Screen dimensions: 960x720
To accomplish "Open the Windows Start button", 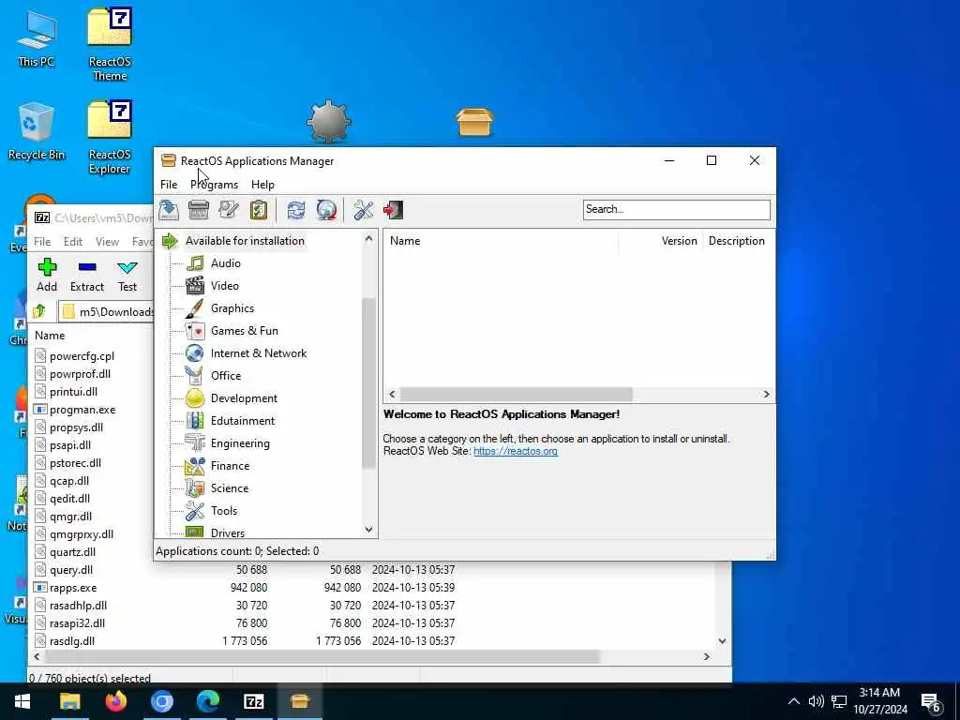I will tap(22, 701).
